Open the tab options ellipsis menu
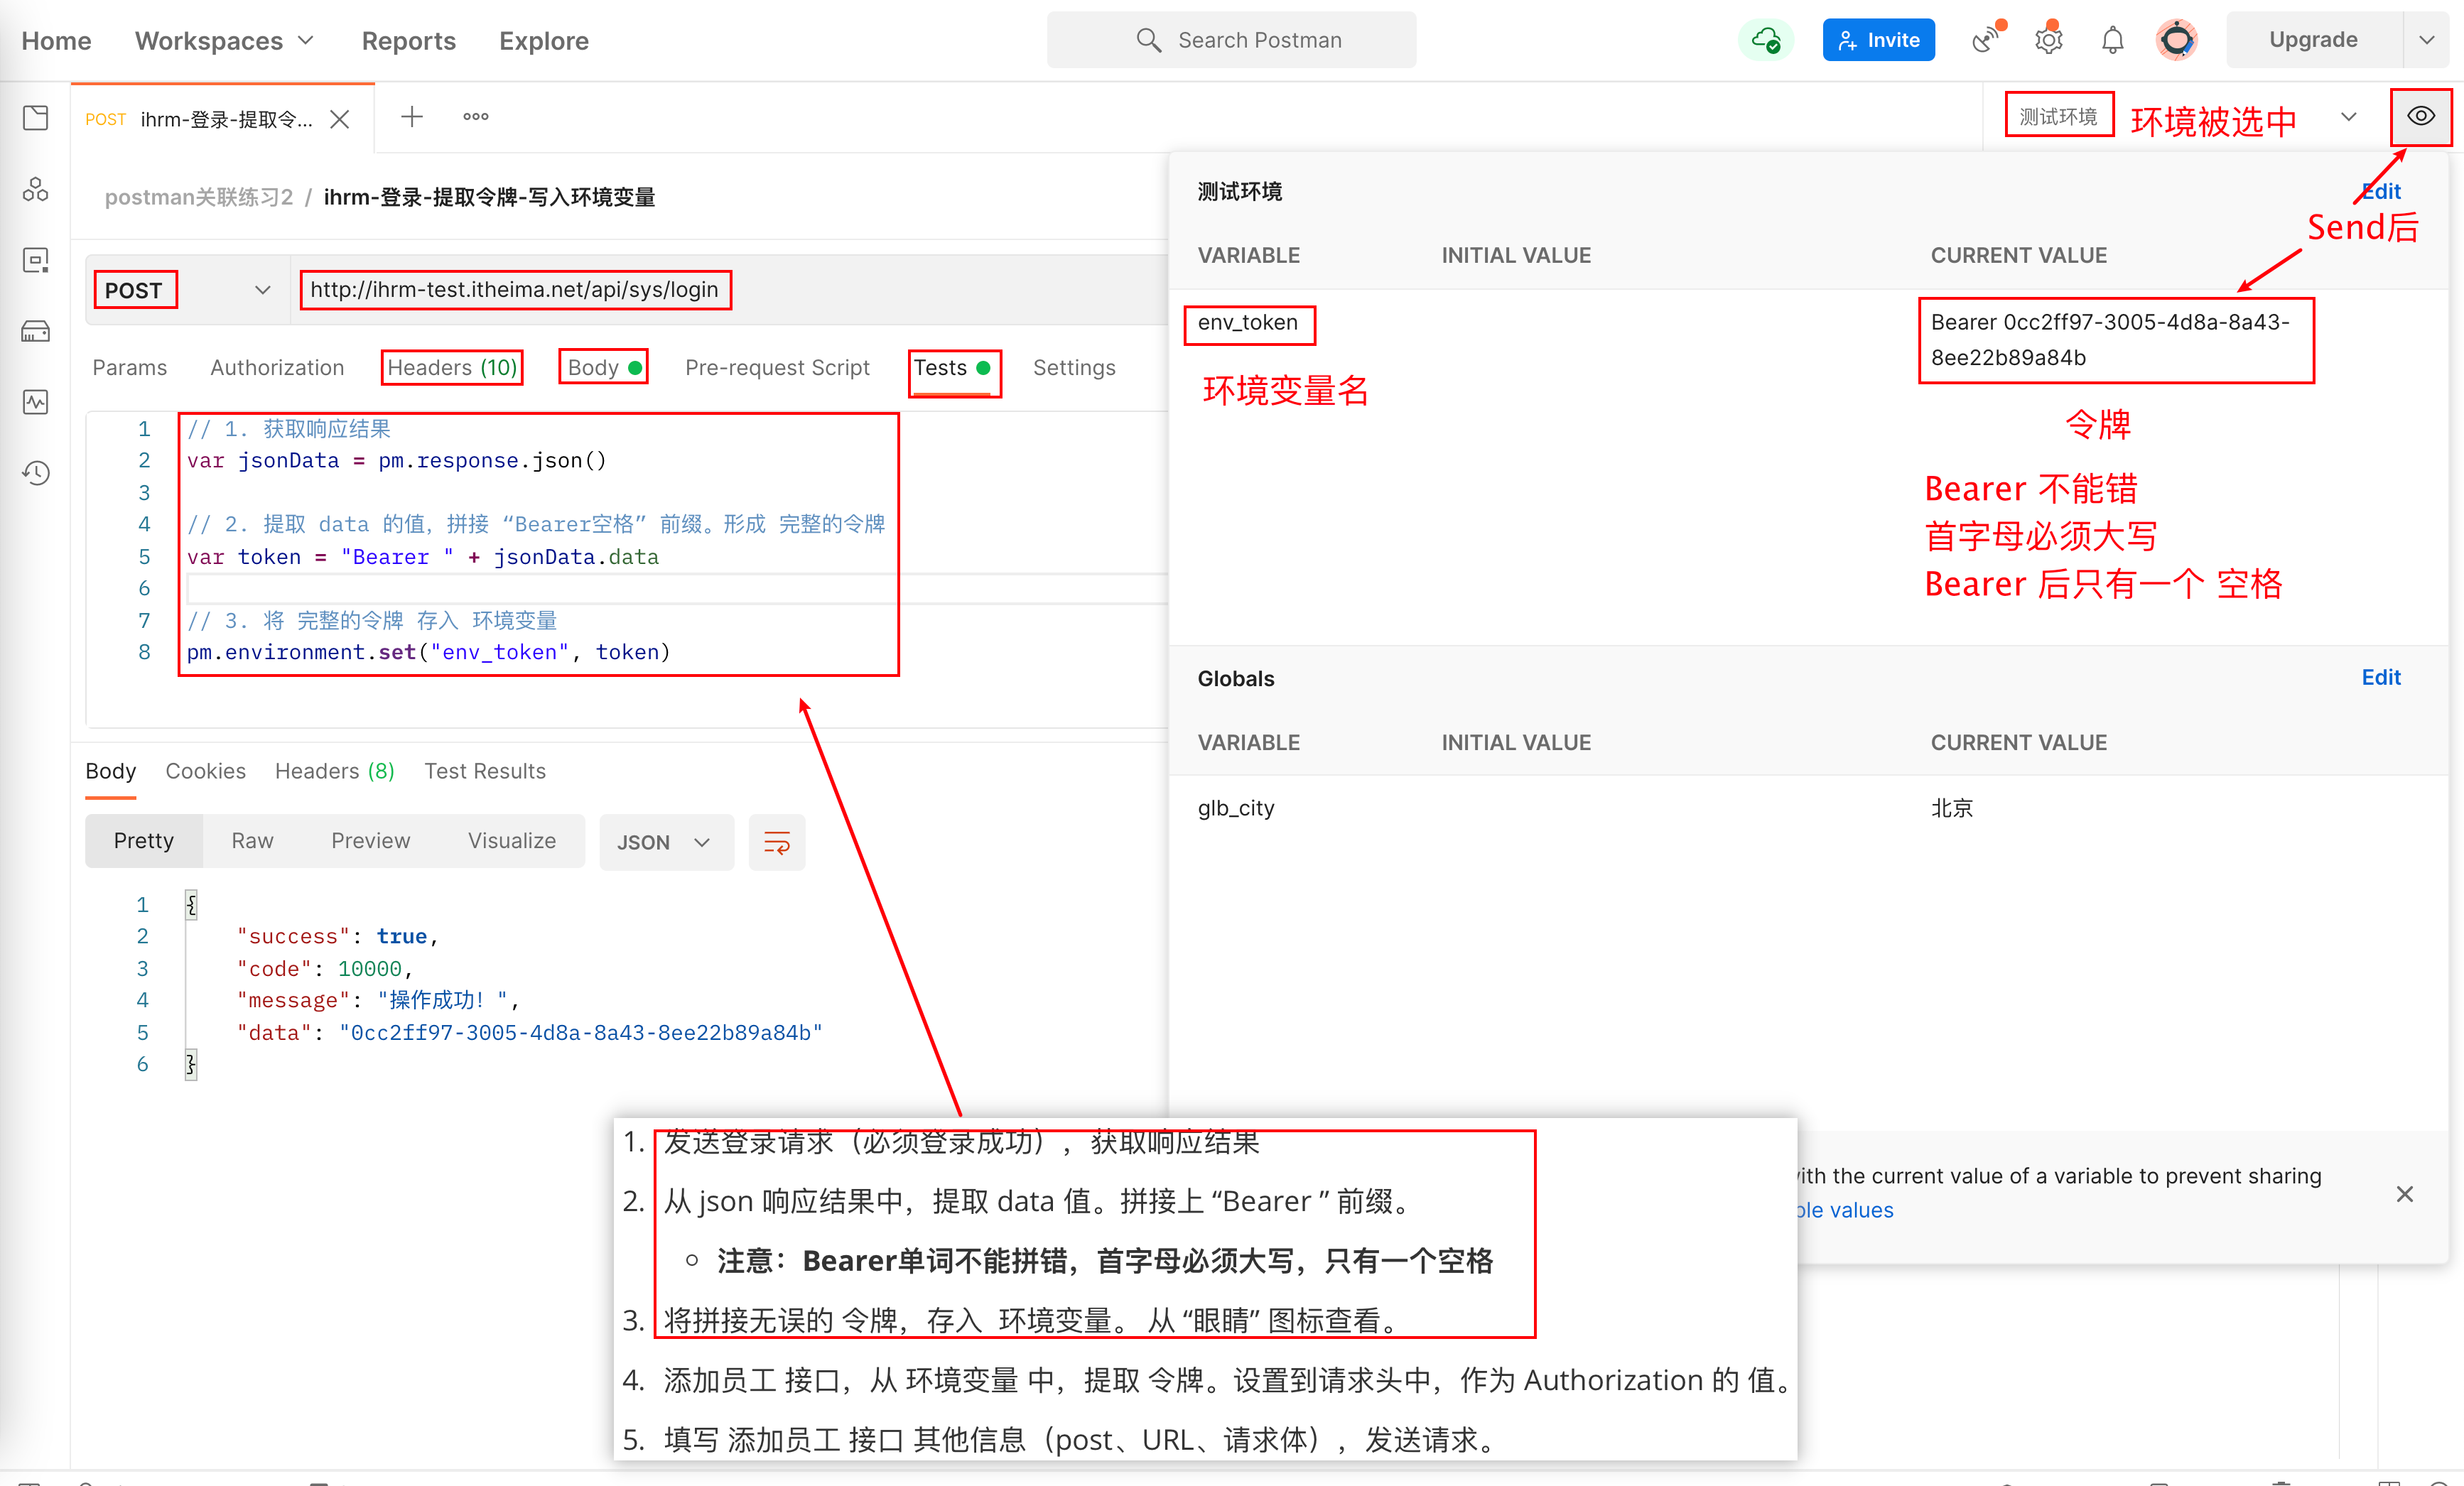The width and height of the screenshot is (2464, 1486). click(x=476, y=117)
